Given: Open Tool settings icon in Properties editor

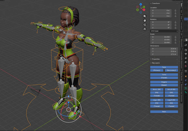Looking at the screenshot, I should (x=186, y=45).
